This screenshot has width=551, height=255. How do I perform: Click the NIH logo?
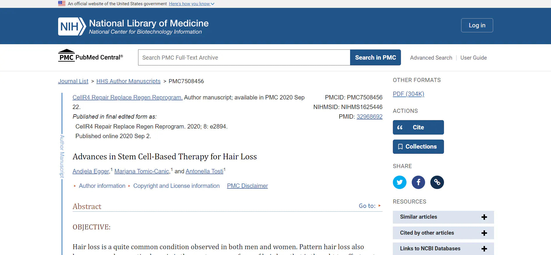(72, 26)
